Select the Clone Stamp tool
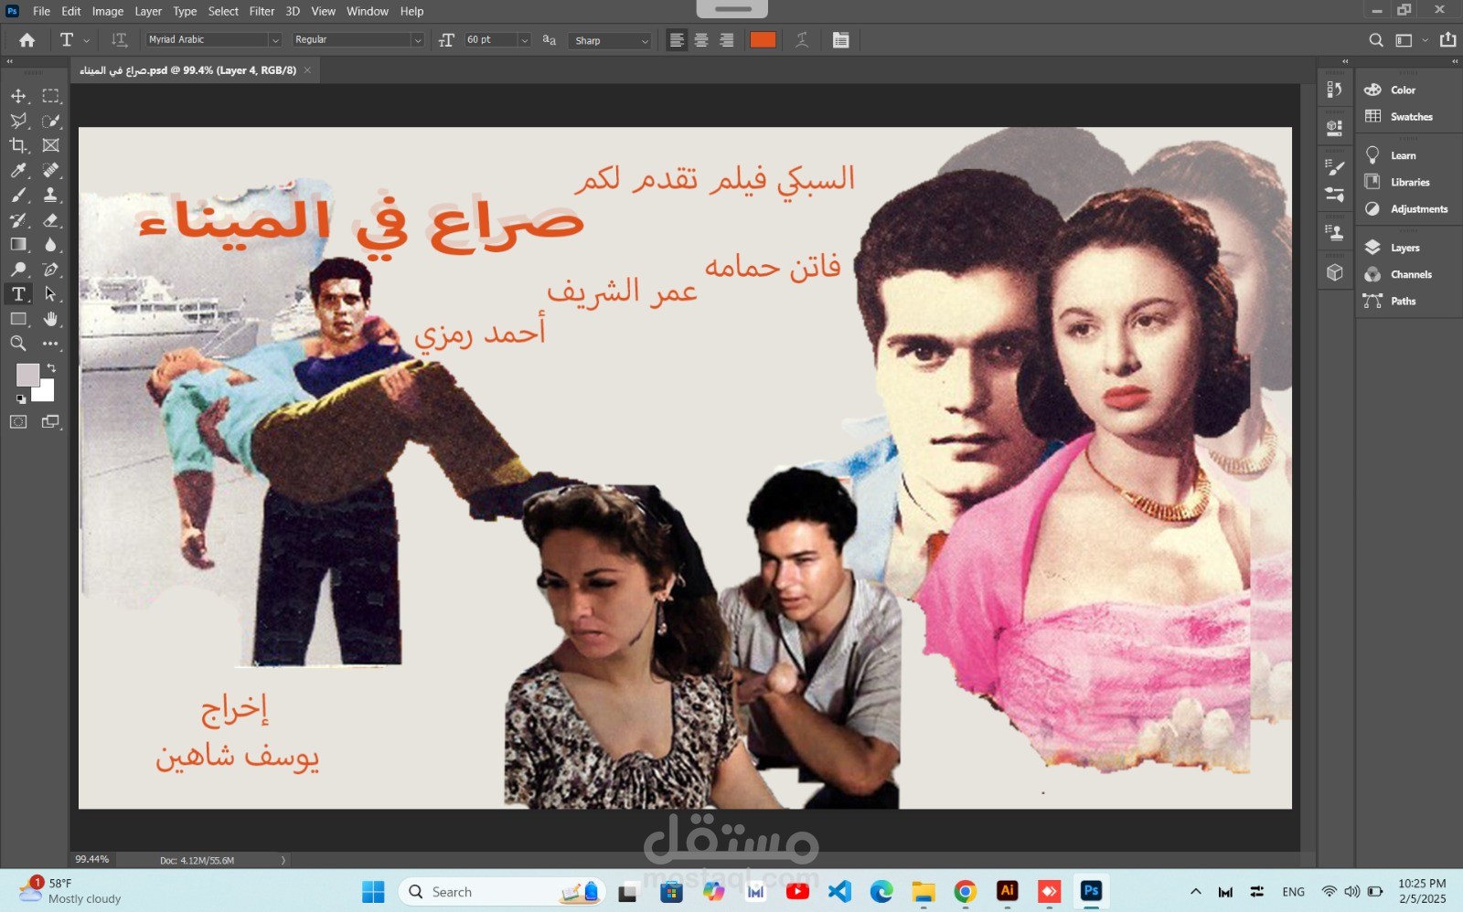Image resolution: width=1463 pixels, height=912 pixels. coord(51,195)
